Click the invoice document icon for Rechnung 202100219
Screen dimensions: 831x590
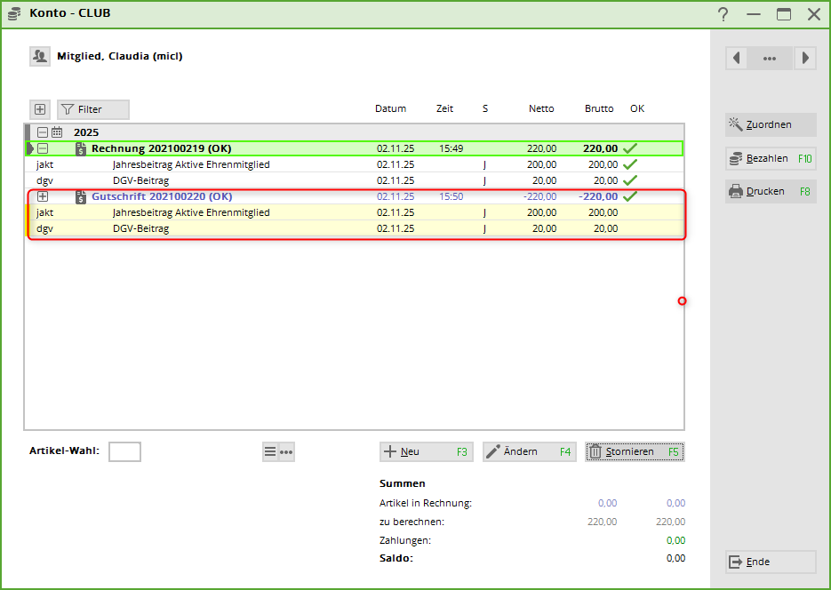[81, 148]
